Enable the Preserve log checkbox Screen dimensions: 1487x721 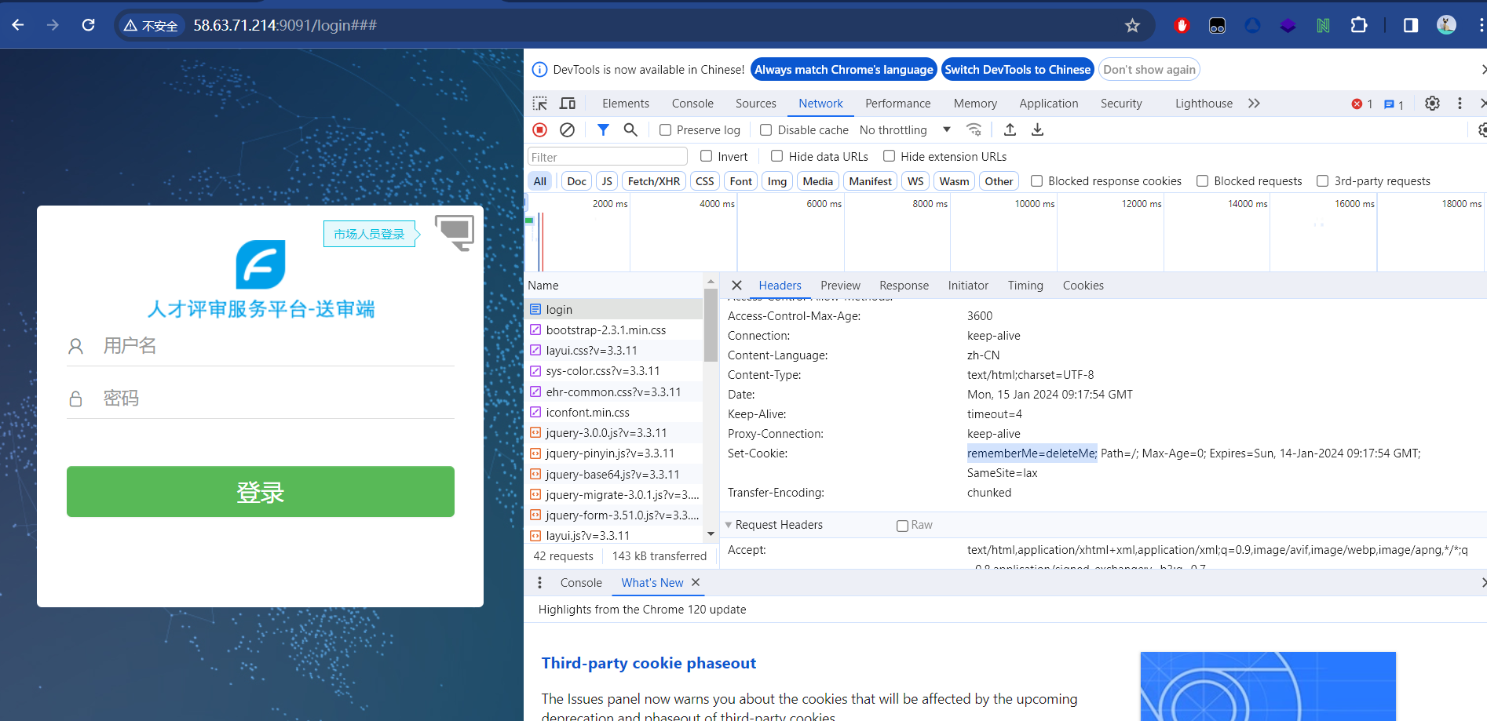point(666,130)
